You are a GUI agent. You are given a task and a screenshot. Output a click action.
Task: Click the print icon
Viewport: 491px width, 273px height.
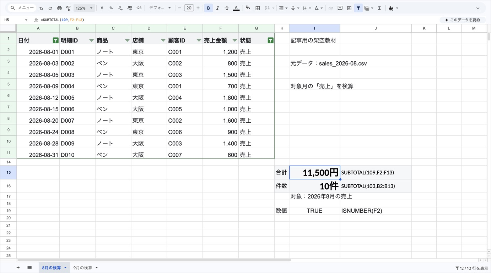[x=59, y=8]
